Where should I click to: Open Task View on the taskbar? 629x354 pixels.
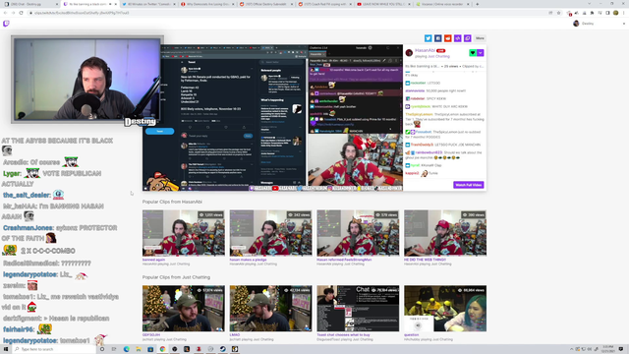tap(114, 349)
